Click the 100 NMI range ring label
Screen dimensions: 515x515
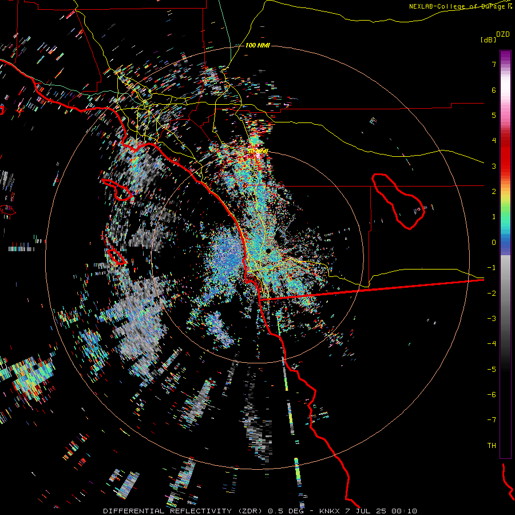(x=257, y=45)
